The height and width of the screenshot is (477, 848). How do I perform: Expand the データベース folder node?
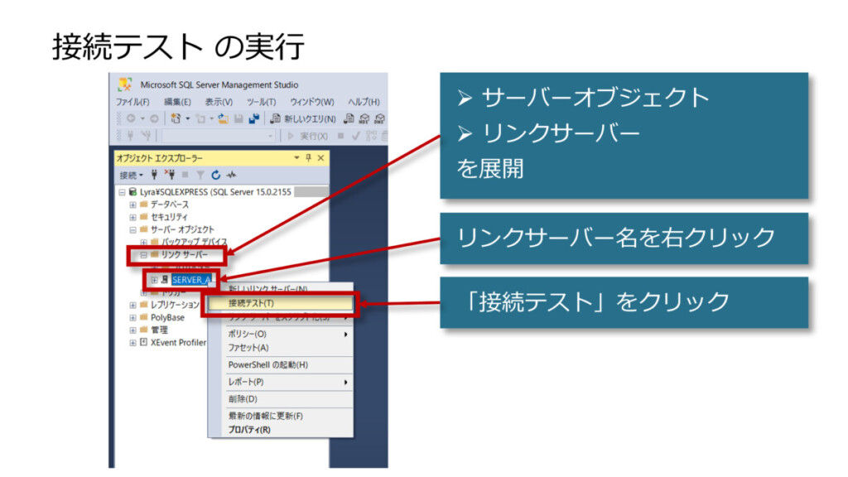coord(132,205)
